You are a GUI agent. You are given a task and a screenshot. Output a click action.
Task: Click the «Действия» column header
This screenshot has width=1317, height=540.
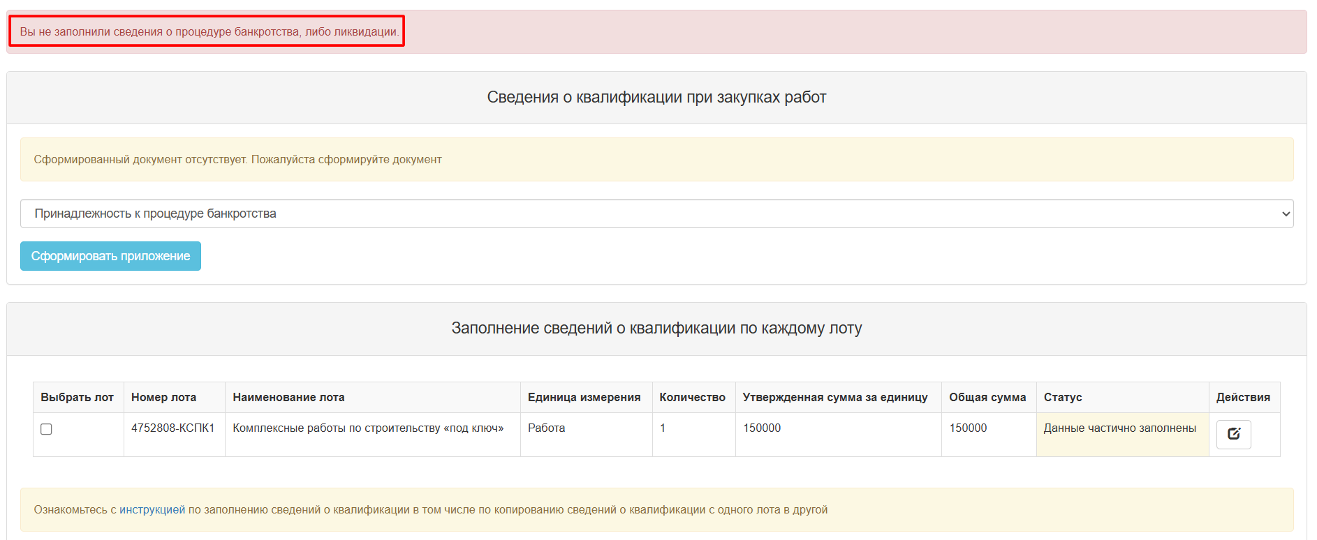(x=1243, y=397)
